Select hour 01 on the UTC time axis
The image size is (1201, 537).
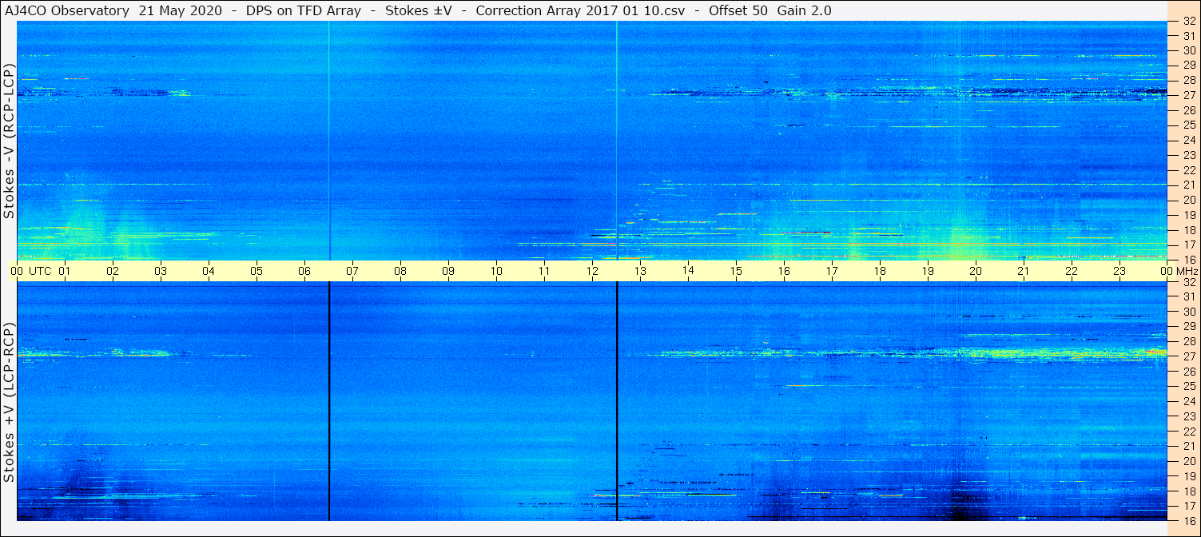(65, 271)
